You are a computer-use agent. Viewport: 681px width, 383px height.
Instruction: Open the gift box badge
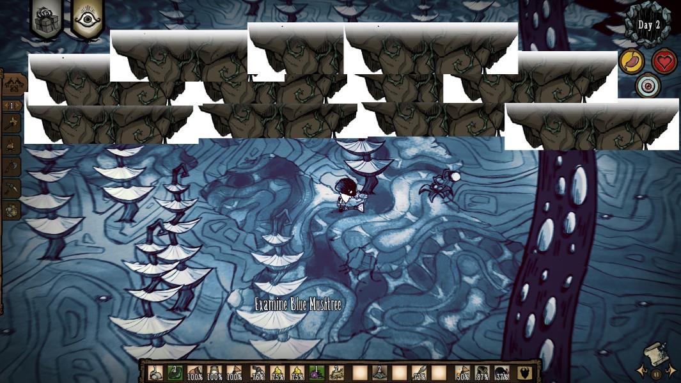pos(47,19)
